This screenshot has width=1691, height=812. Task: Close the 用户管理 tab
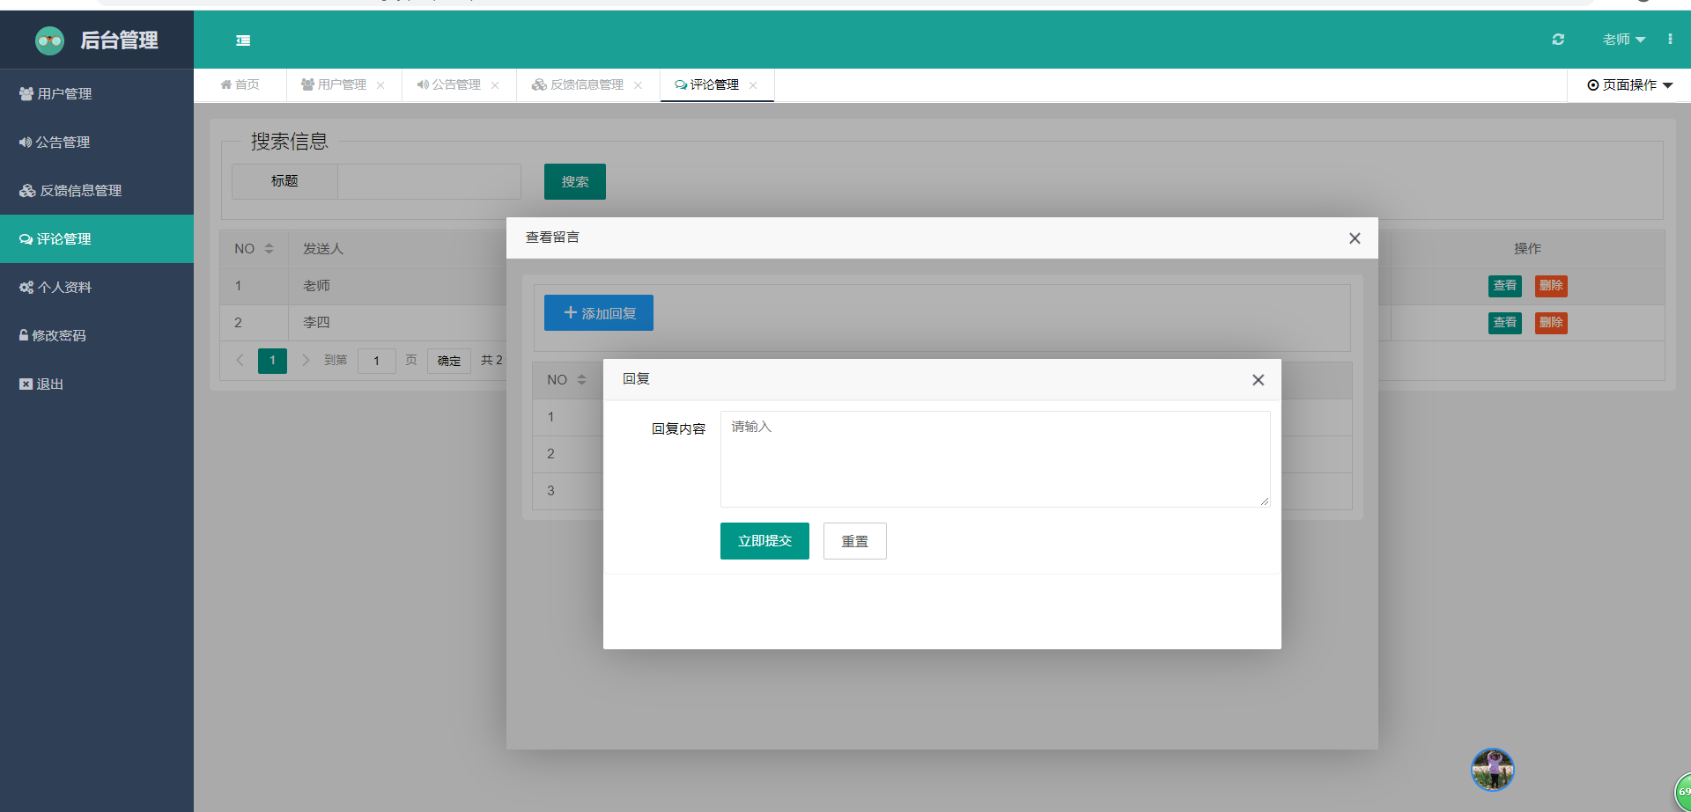[380, 85]
